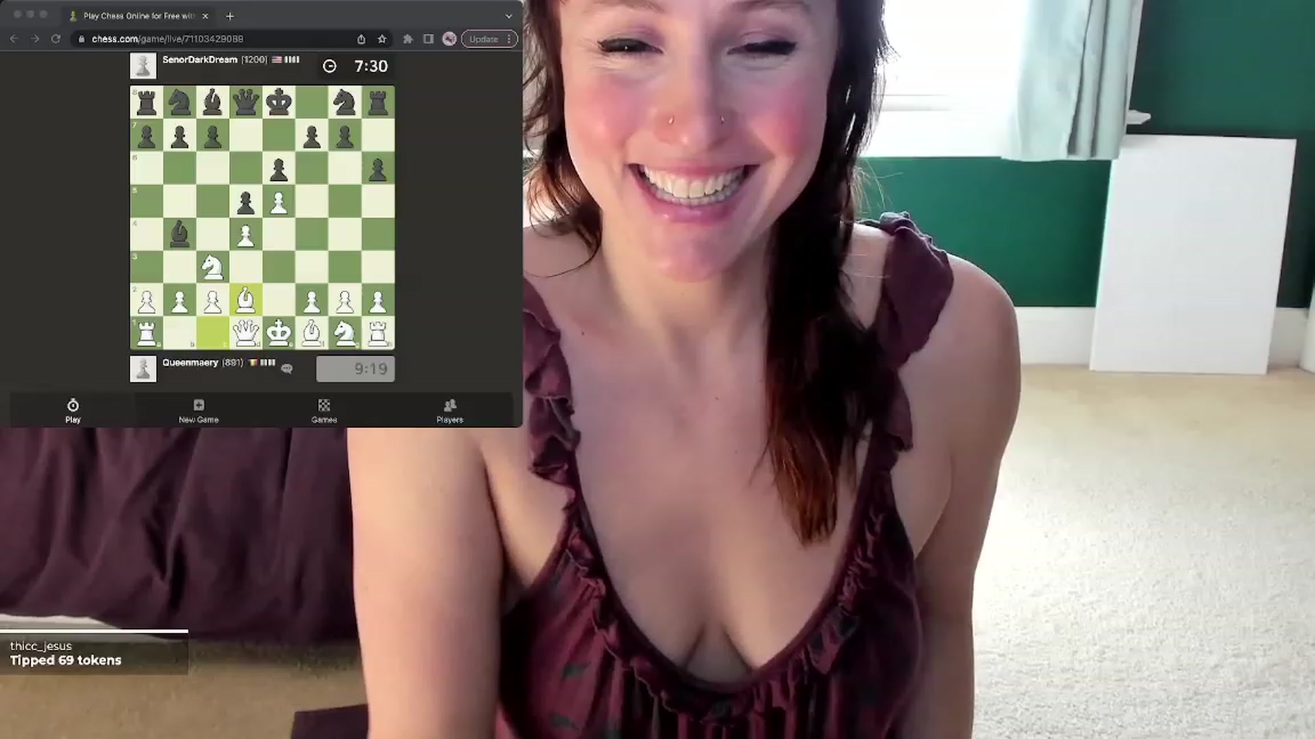Open the browser profile avatar
This screenshot has height=739, width=1315.
[449, 39]
